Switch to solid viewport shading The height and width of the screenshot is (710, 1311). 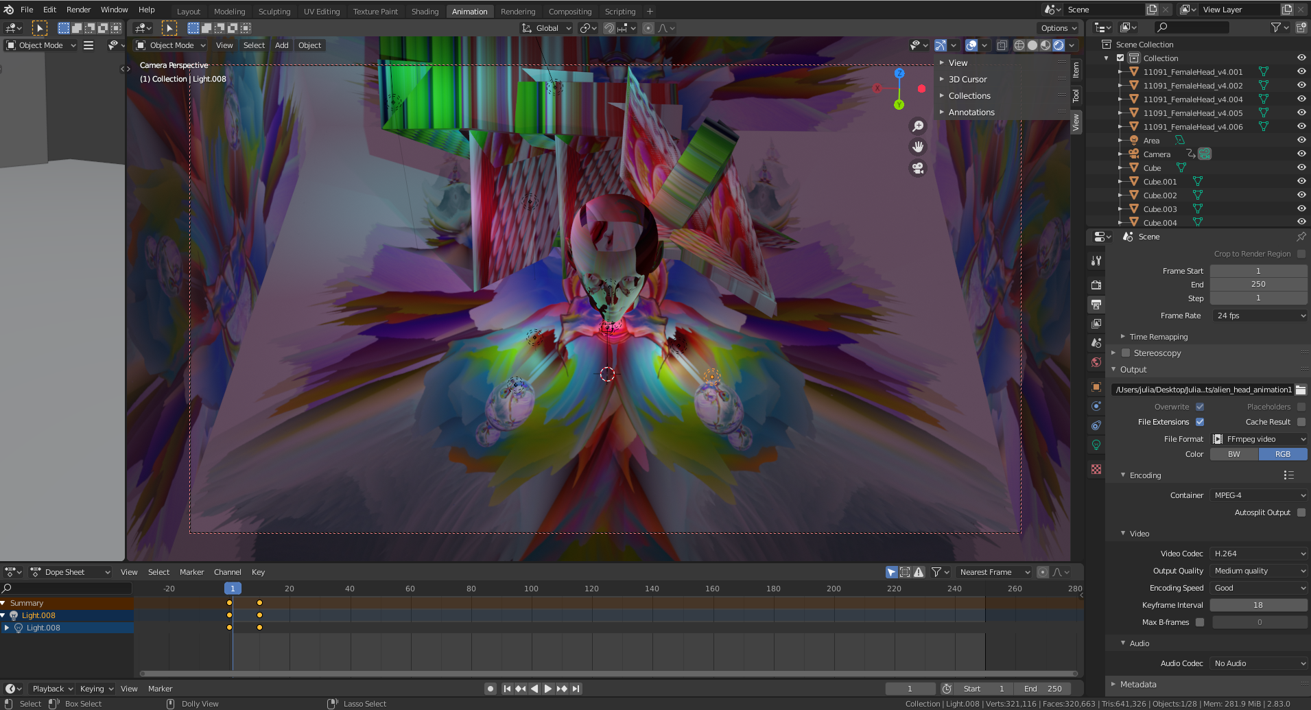tap(1032, 45)
